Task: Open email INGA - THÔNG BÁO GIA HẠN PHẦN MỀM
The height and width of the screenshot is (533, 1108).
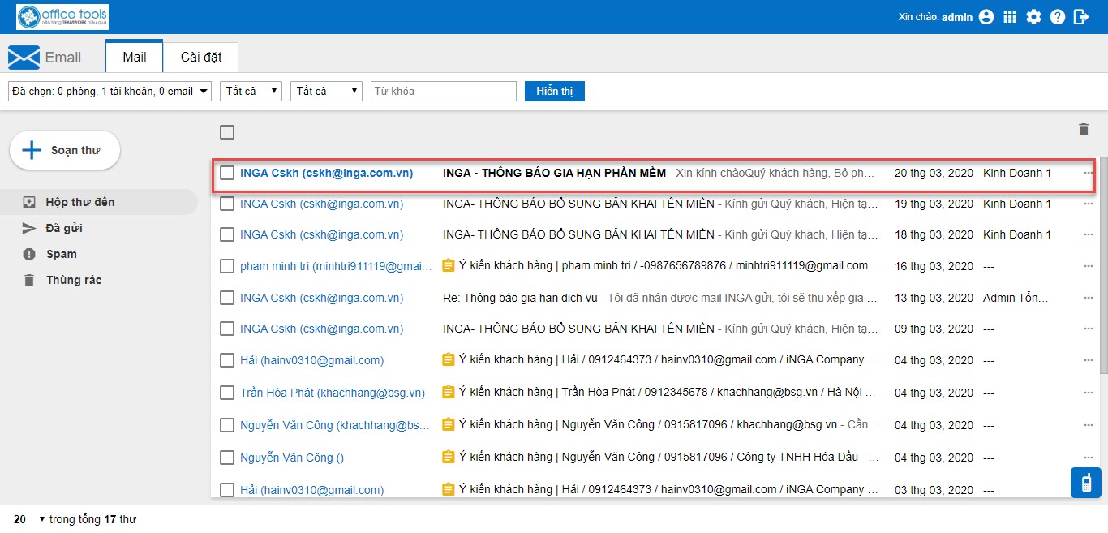Action: click(x=554, y=173)
